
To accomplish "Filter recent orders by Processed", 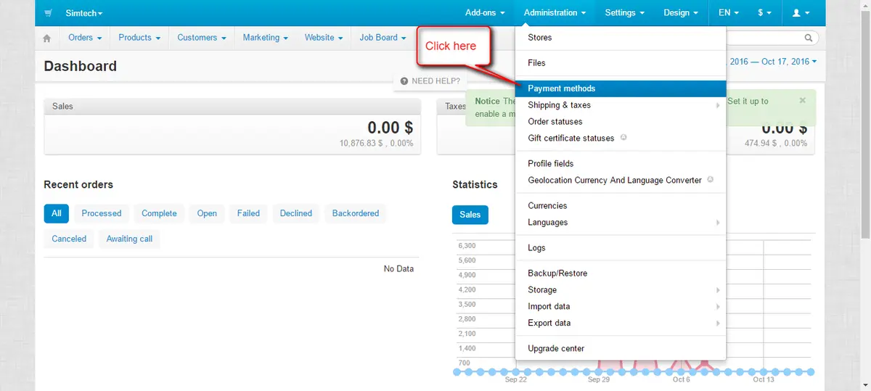I will (102, 213).
